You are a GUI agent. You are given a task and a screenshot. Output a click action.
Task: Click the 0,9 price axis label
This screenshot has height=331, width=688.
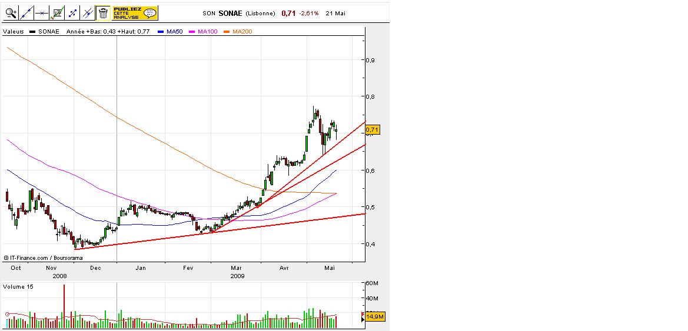click(x=370, y=60)
